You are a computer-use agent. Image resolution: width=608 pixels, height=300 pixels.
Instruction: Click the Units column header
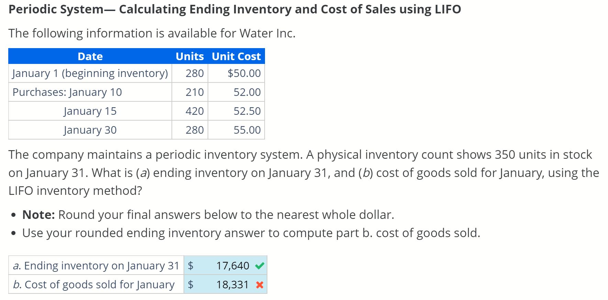pos(189,56)
